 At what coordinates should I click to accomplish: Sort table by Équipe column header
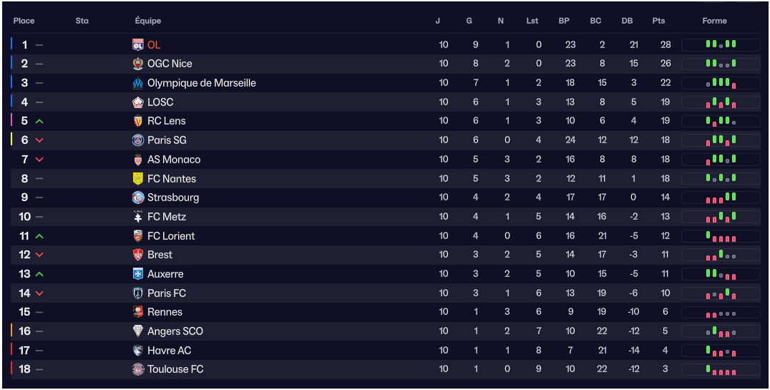[147, 21]
